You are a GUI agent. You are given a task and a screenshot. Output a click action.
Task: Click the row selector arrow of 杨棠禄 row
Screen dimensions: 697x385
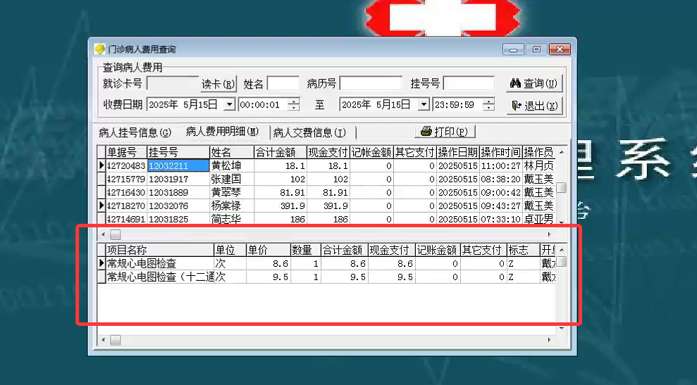coord(101,206)
